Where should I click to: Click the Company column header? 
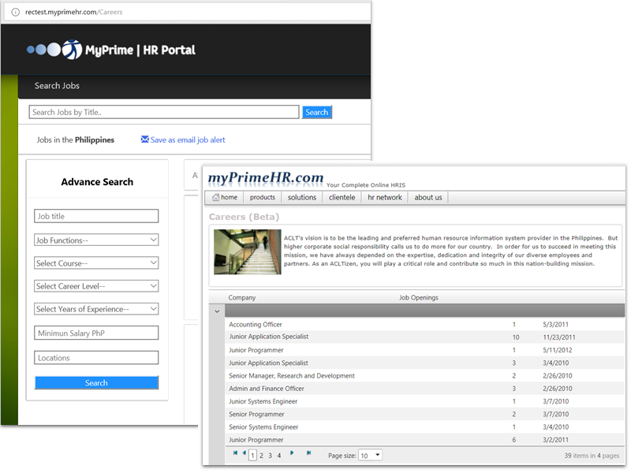tap(242, 297)
